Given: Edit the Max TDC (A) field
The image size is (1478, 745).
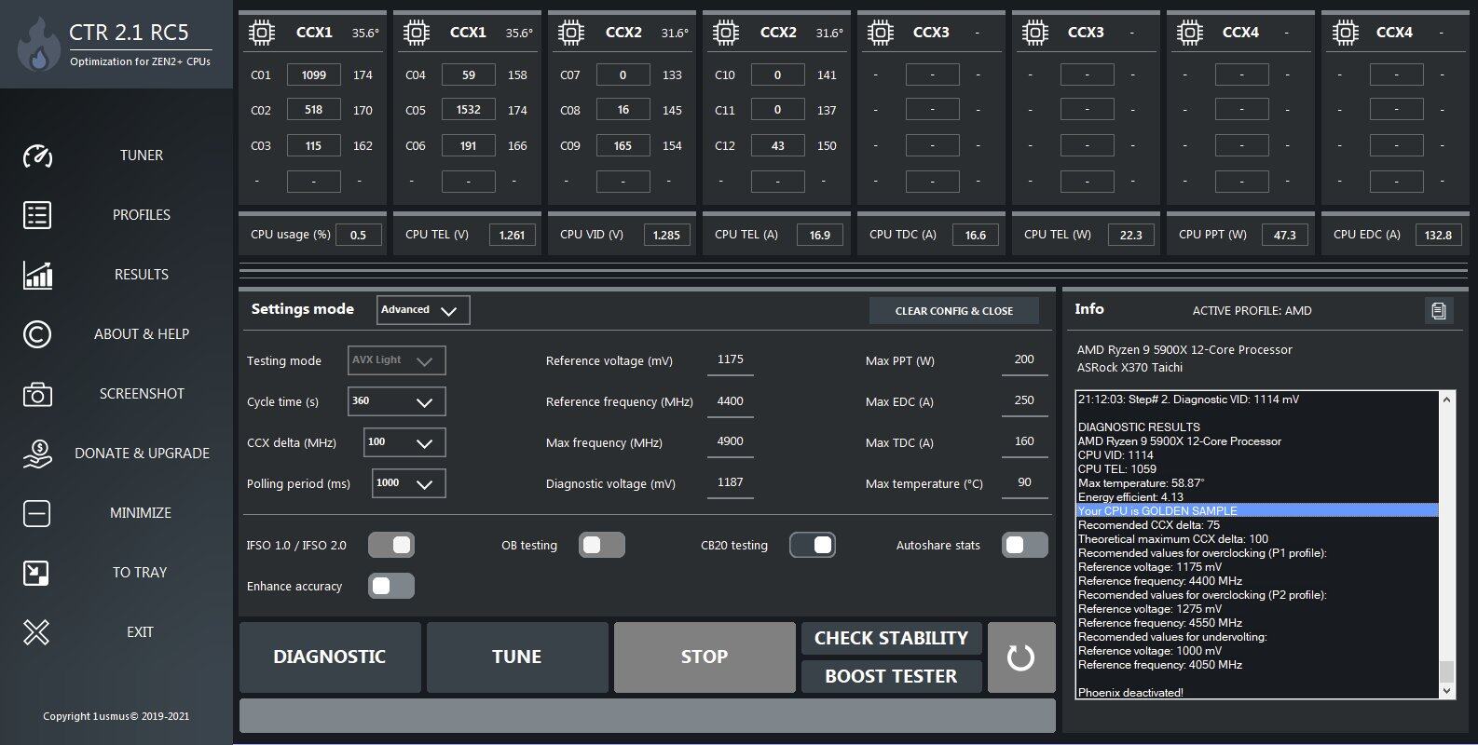Looking at the screenshot, I should click(1024, 442).
